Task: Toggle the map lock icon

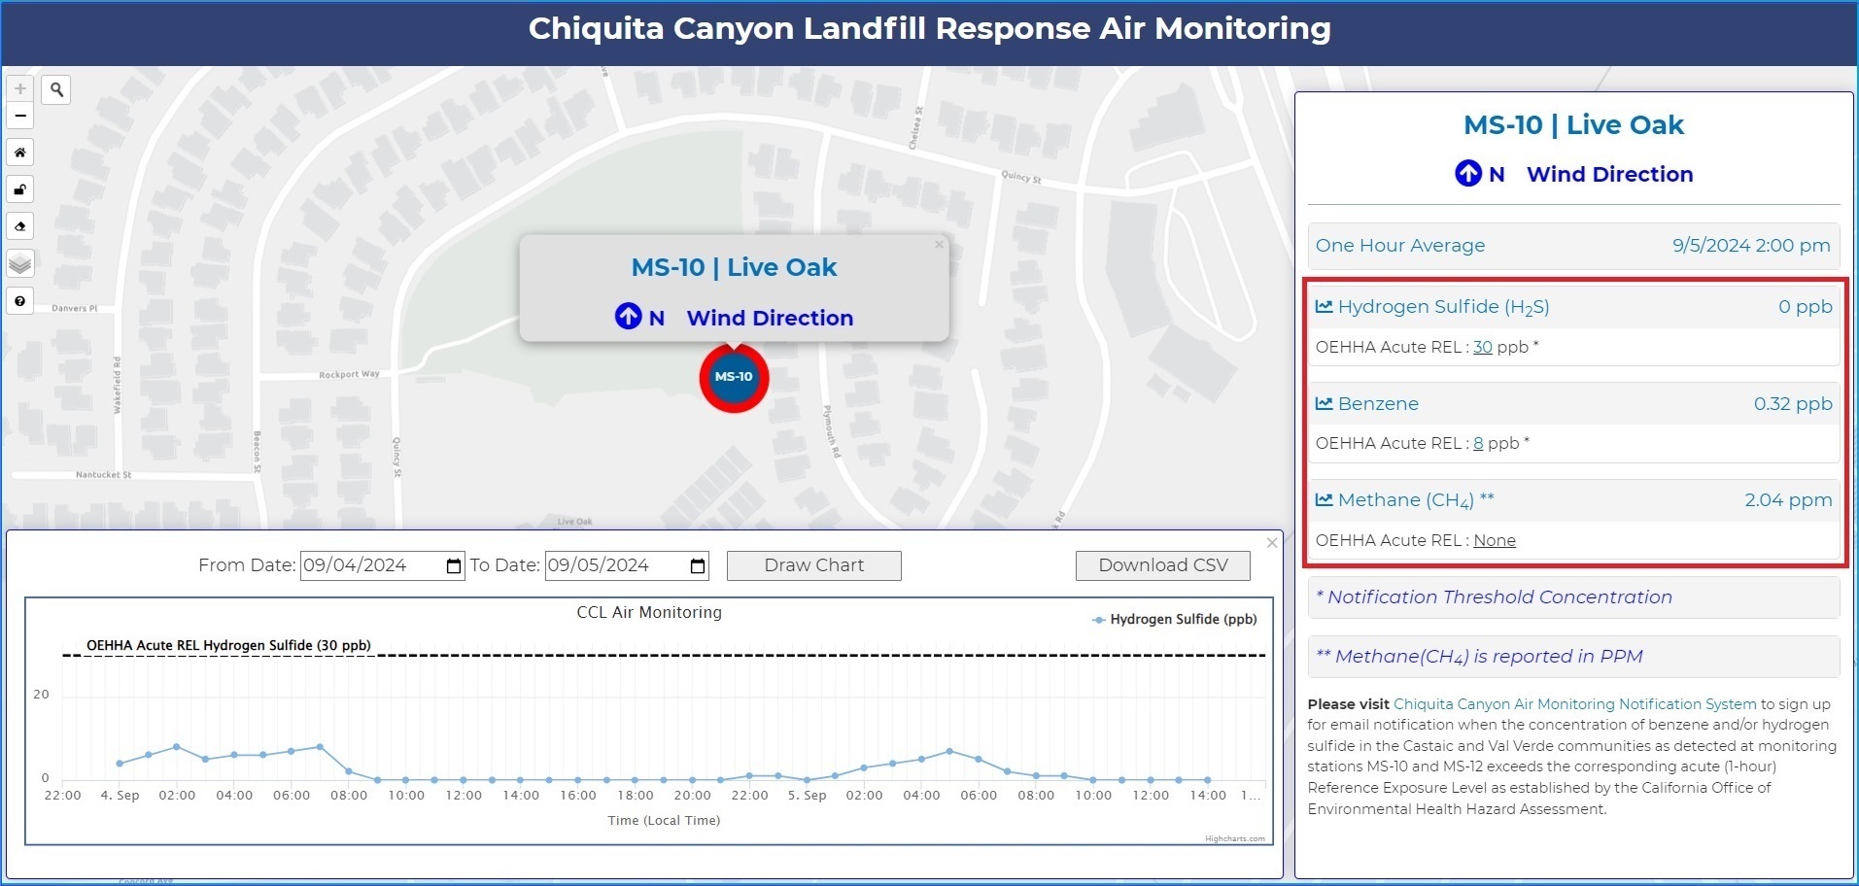Action: (x=20, y=189)
